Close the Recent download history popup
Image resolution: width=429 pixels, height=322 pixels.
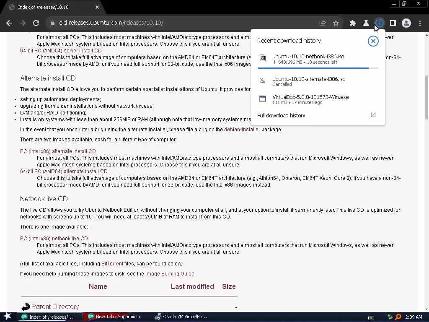tap(373, 41)
